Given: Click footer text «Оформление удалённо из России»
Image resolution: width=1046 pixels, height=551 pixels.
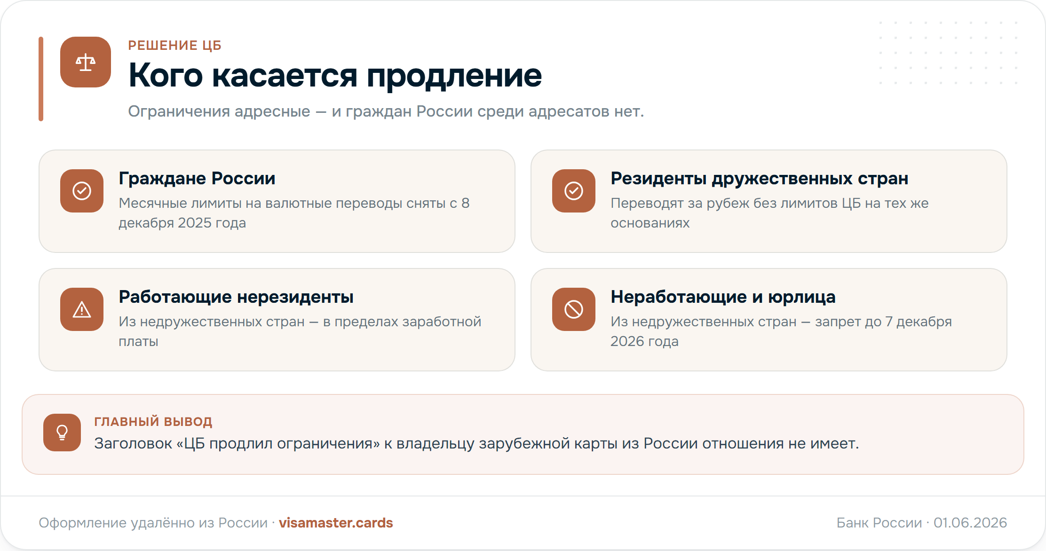Looking at the screenshot, I should pyautogui.click(x=153, y=523).
